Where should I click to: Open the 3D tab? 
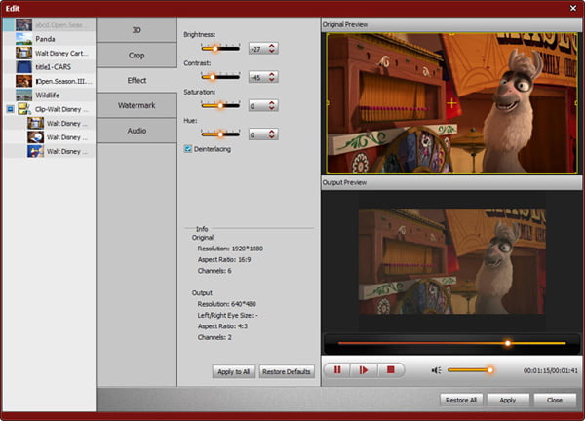click(x=136, y=30)
